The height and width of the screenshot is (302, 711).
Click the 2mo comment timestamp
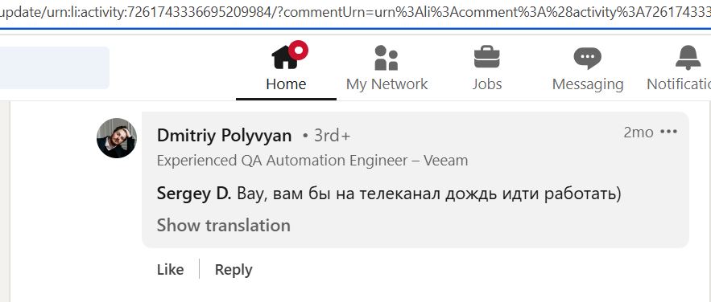[639, 133]
